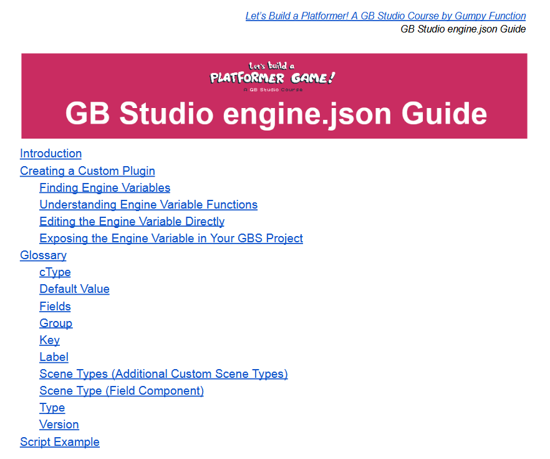Open Understanding Engine Variable Functions link
This screenshot has height=459, width=550.
click(148, 204)
